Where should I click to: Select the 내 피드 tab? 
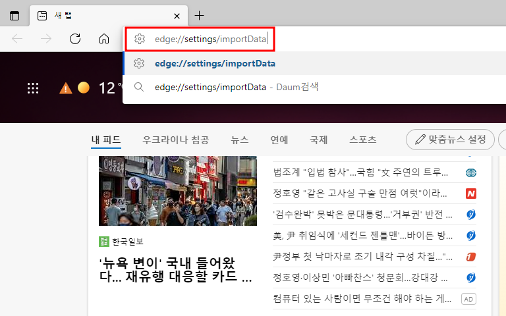pos(106,140)
